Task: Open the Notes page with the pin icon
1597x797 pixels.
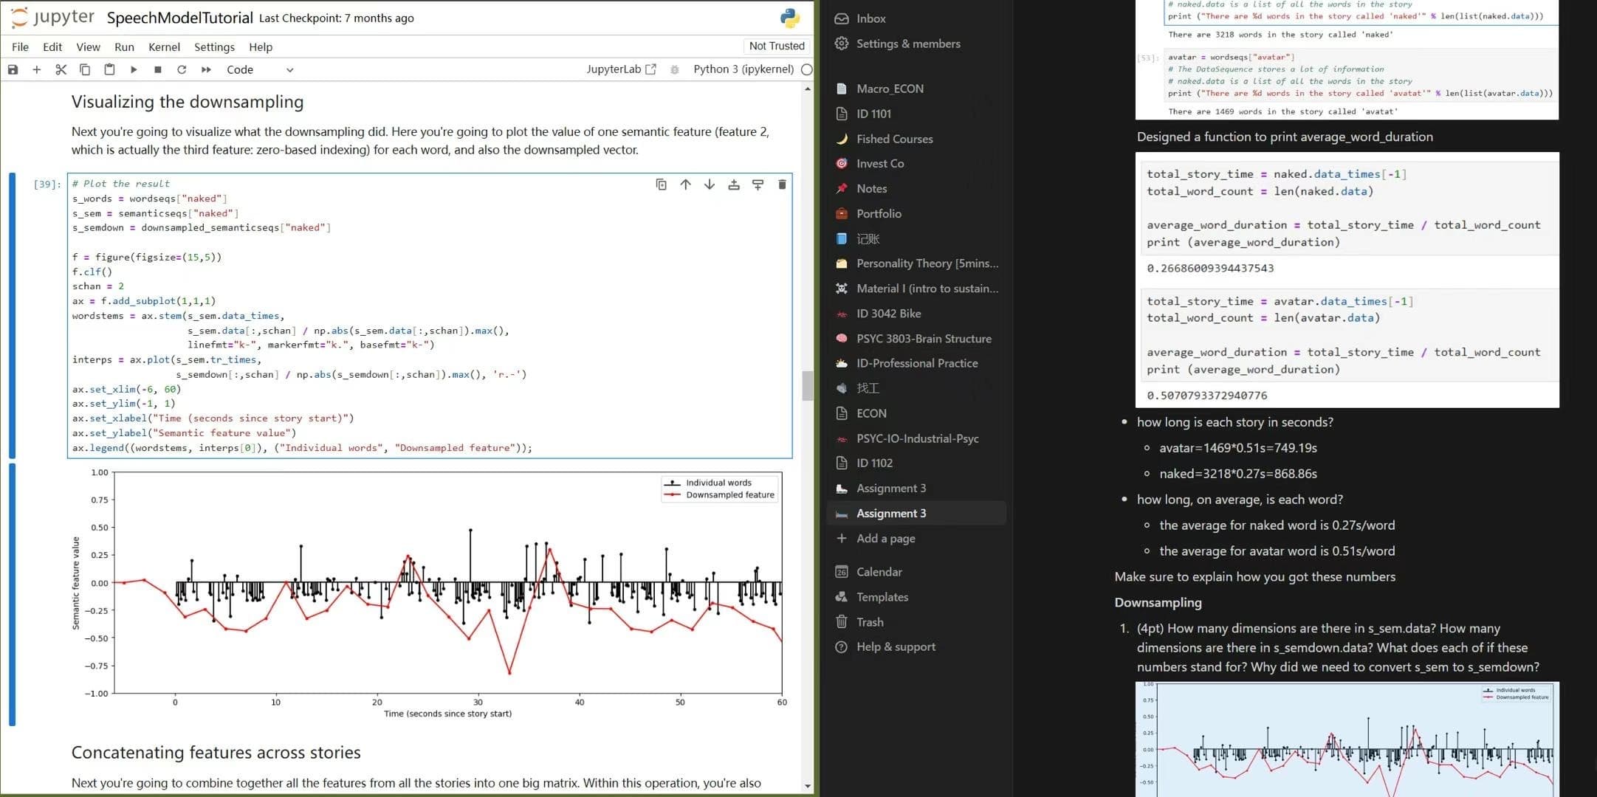Action: 871,188
